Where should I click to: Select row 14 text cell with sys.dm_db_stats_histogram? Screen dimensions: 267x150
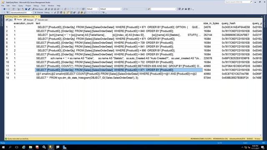pos(118,78)
